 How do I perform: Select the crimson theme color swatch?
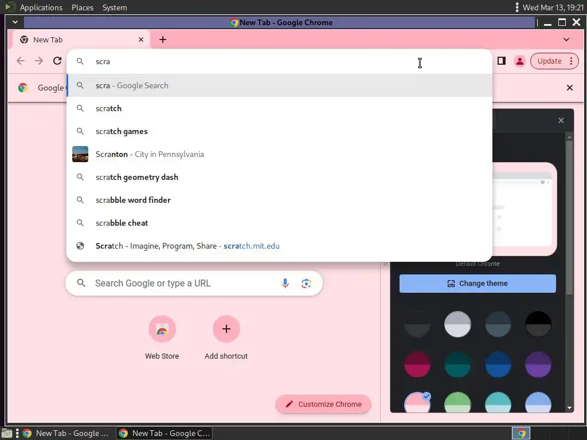(417, 364)
